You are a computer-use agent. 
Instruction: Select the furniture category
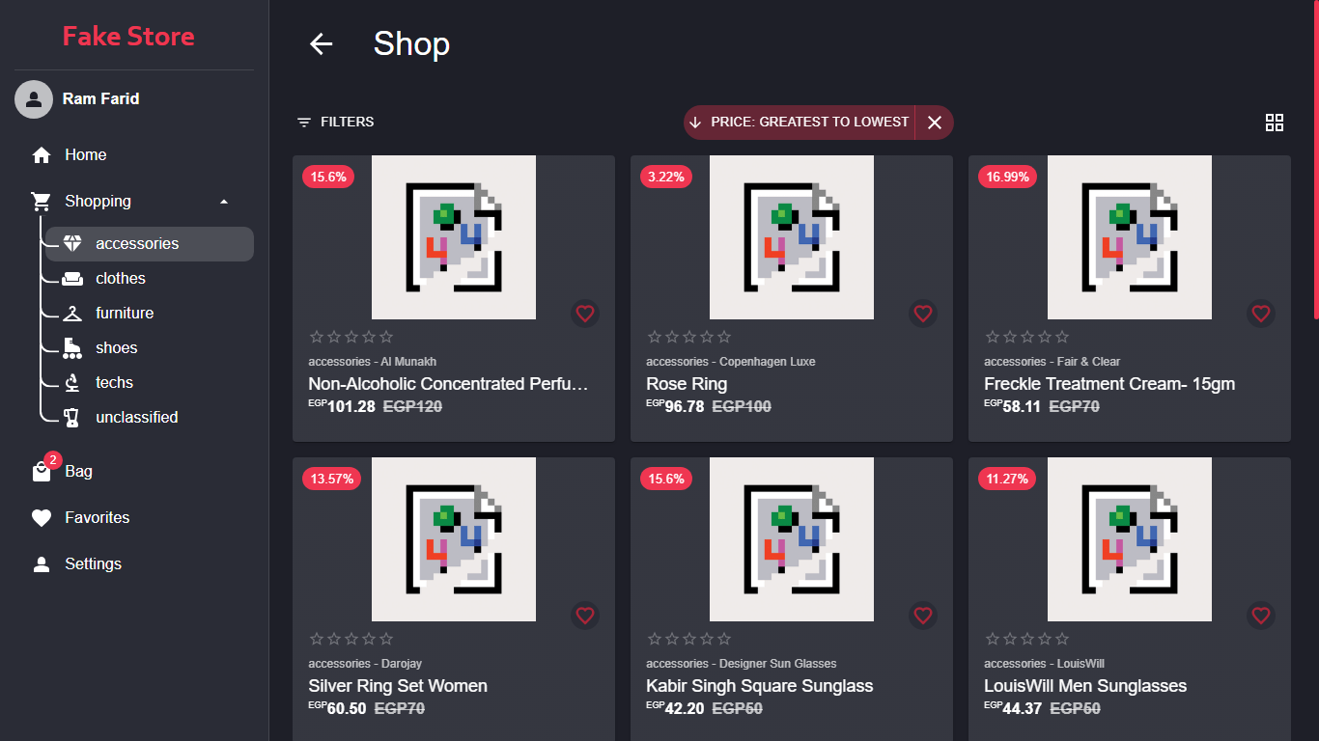click(x=125, y=314)
